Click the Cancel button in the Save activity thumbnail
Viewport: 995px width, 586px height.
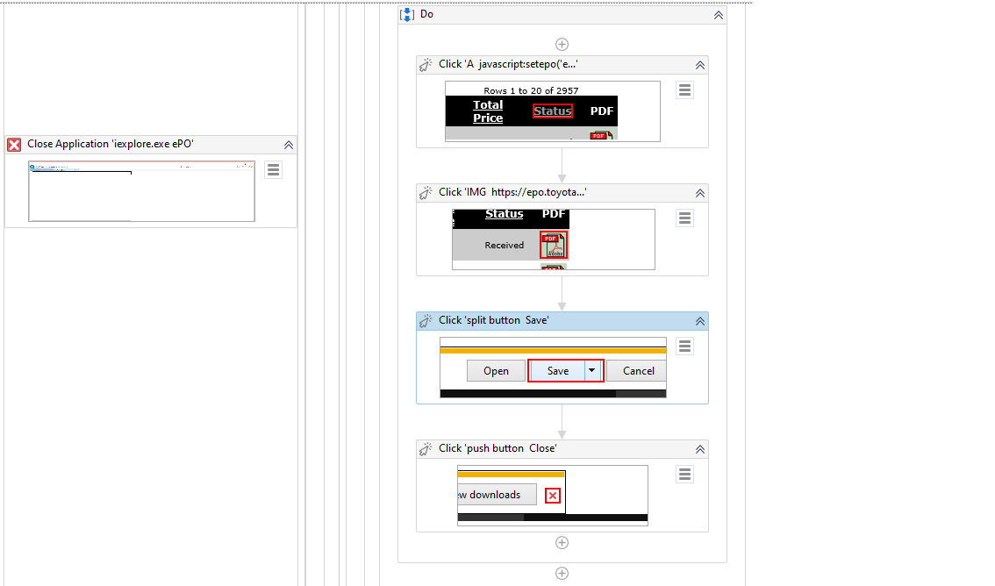coord(636,370)
